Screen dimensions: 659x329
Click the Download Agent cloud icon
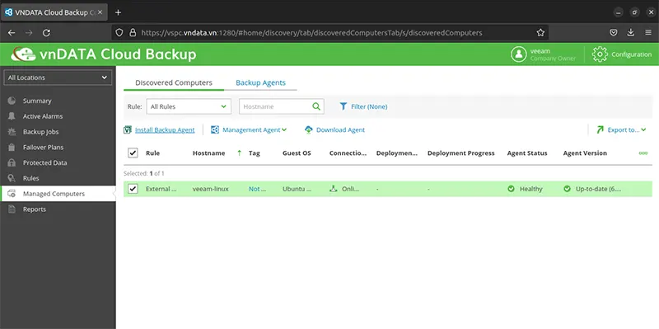pos(308,130)
